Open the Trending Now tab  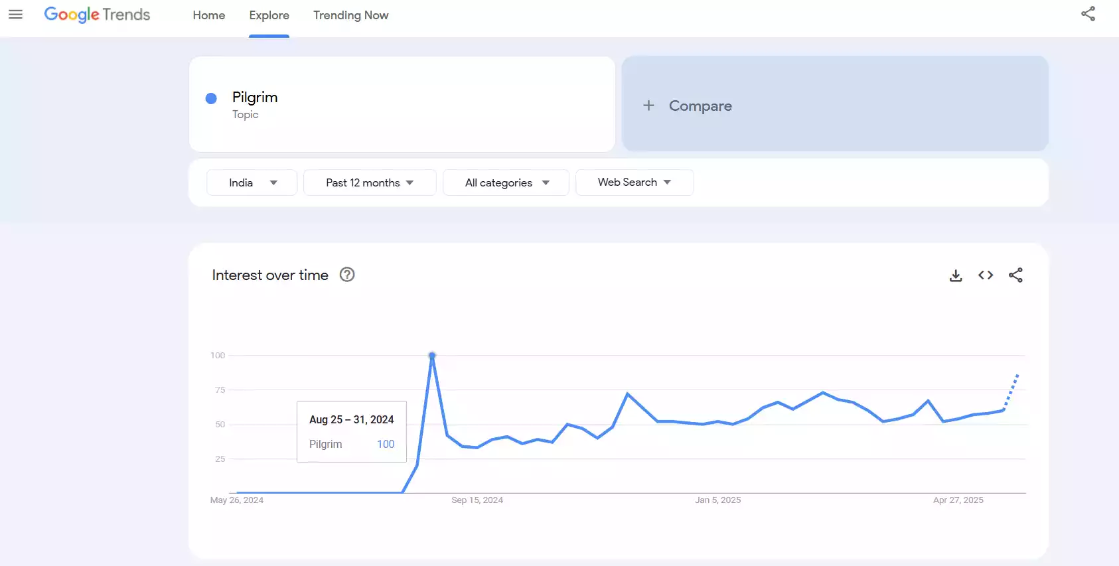(350, 15)
